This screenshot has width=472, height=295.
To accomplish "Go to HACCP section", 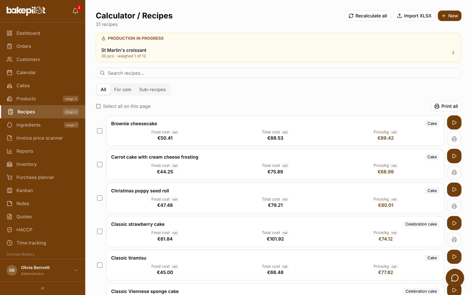I will click(42, 230).
